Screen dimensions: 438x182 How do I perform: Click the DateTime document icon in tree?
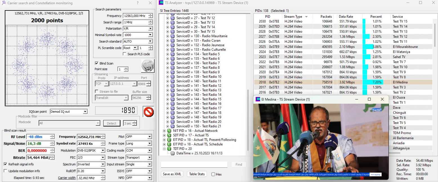tap(173, 153)
